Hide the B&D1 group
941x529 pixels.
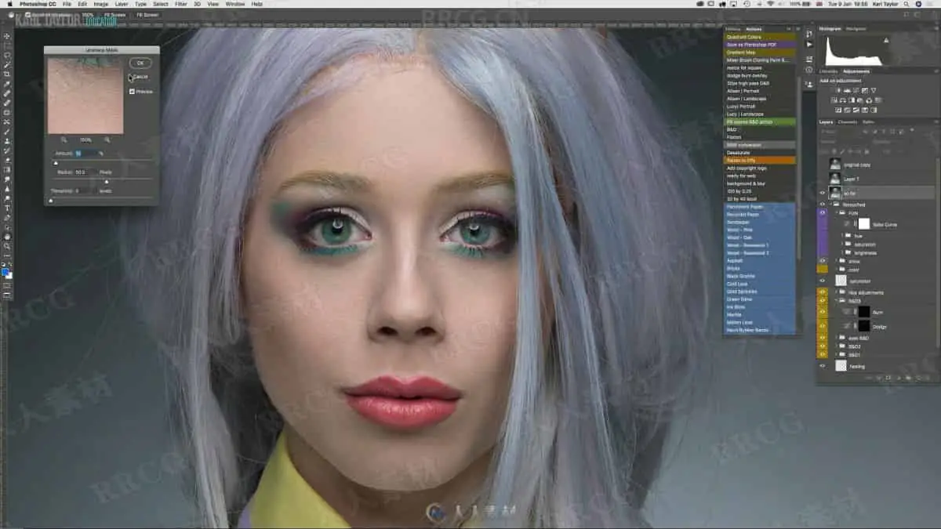823,354
